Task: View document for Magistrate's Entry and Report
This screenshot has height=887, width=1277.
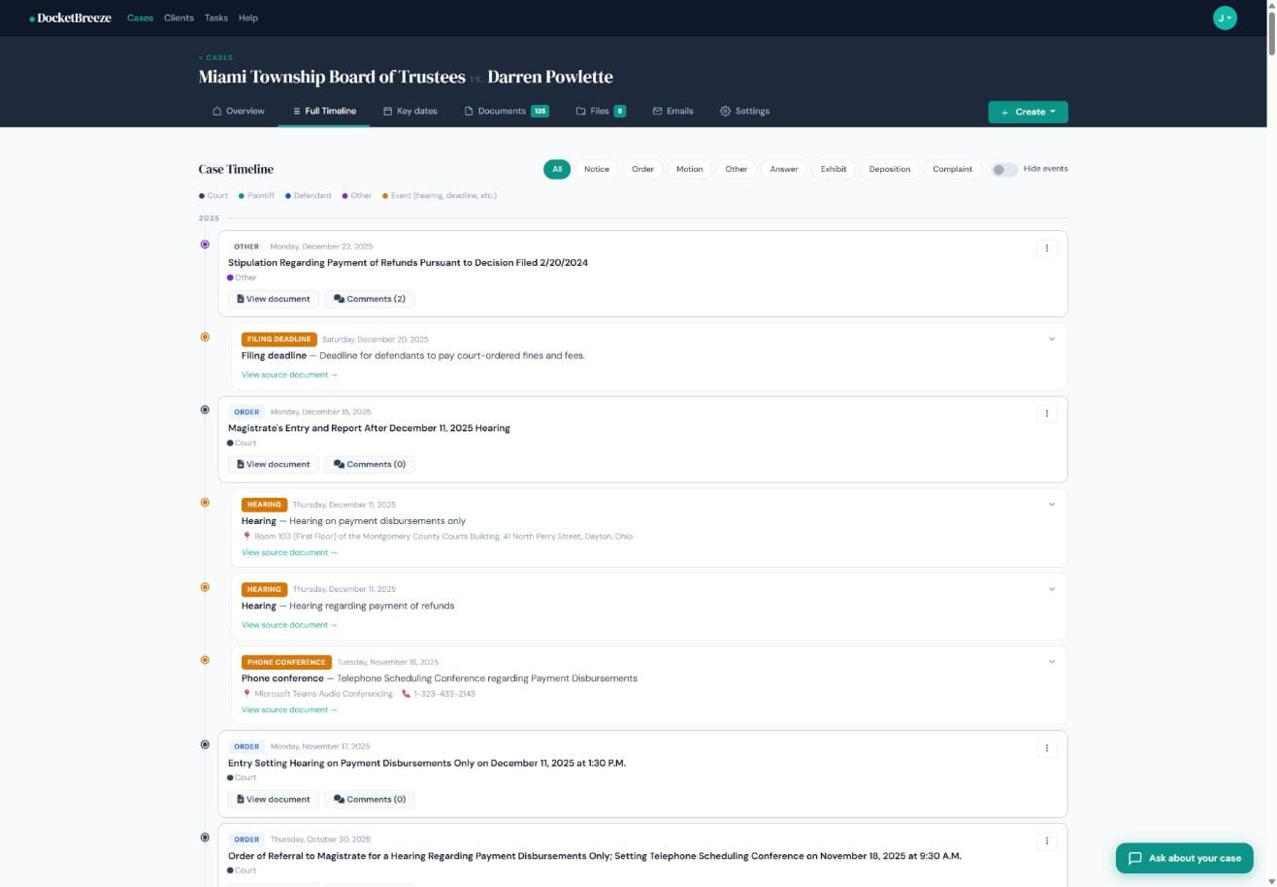Action: click(274, 464)
